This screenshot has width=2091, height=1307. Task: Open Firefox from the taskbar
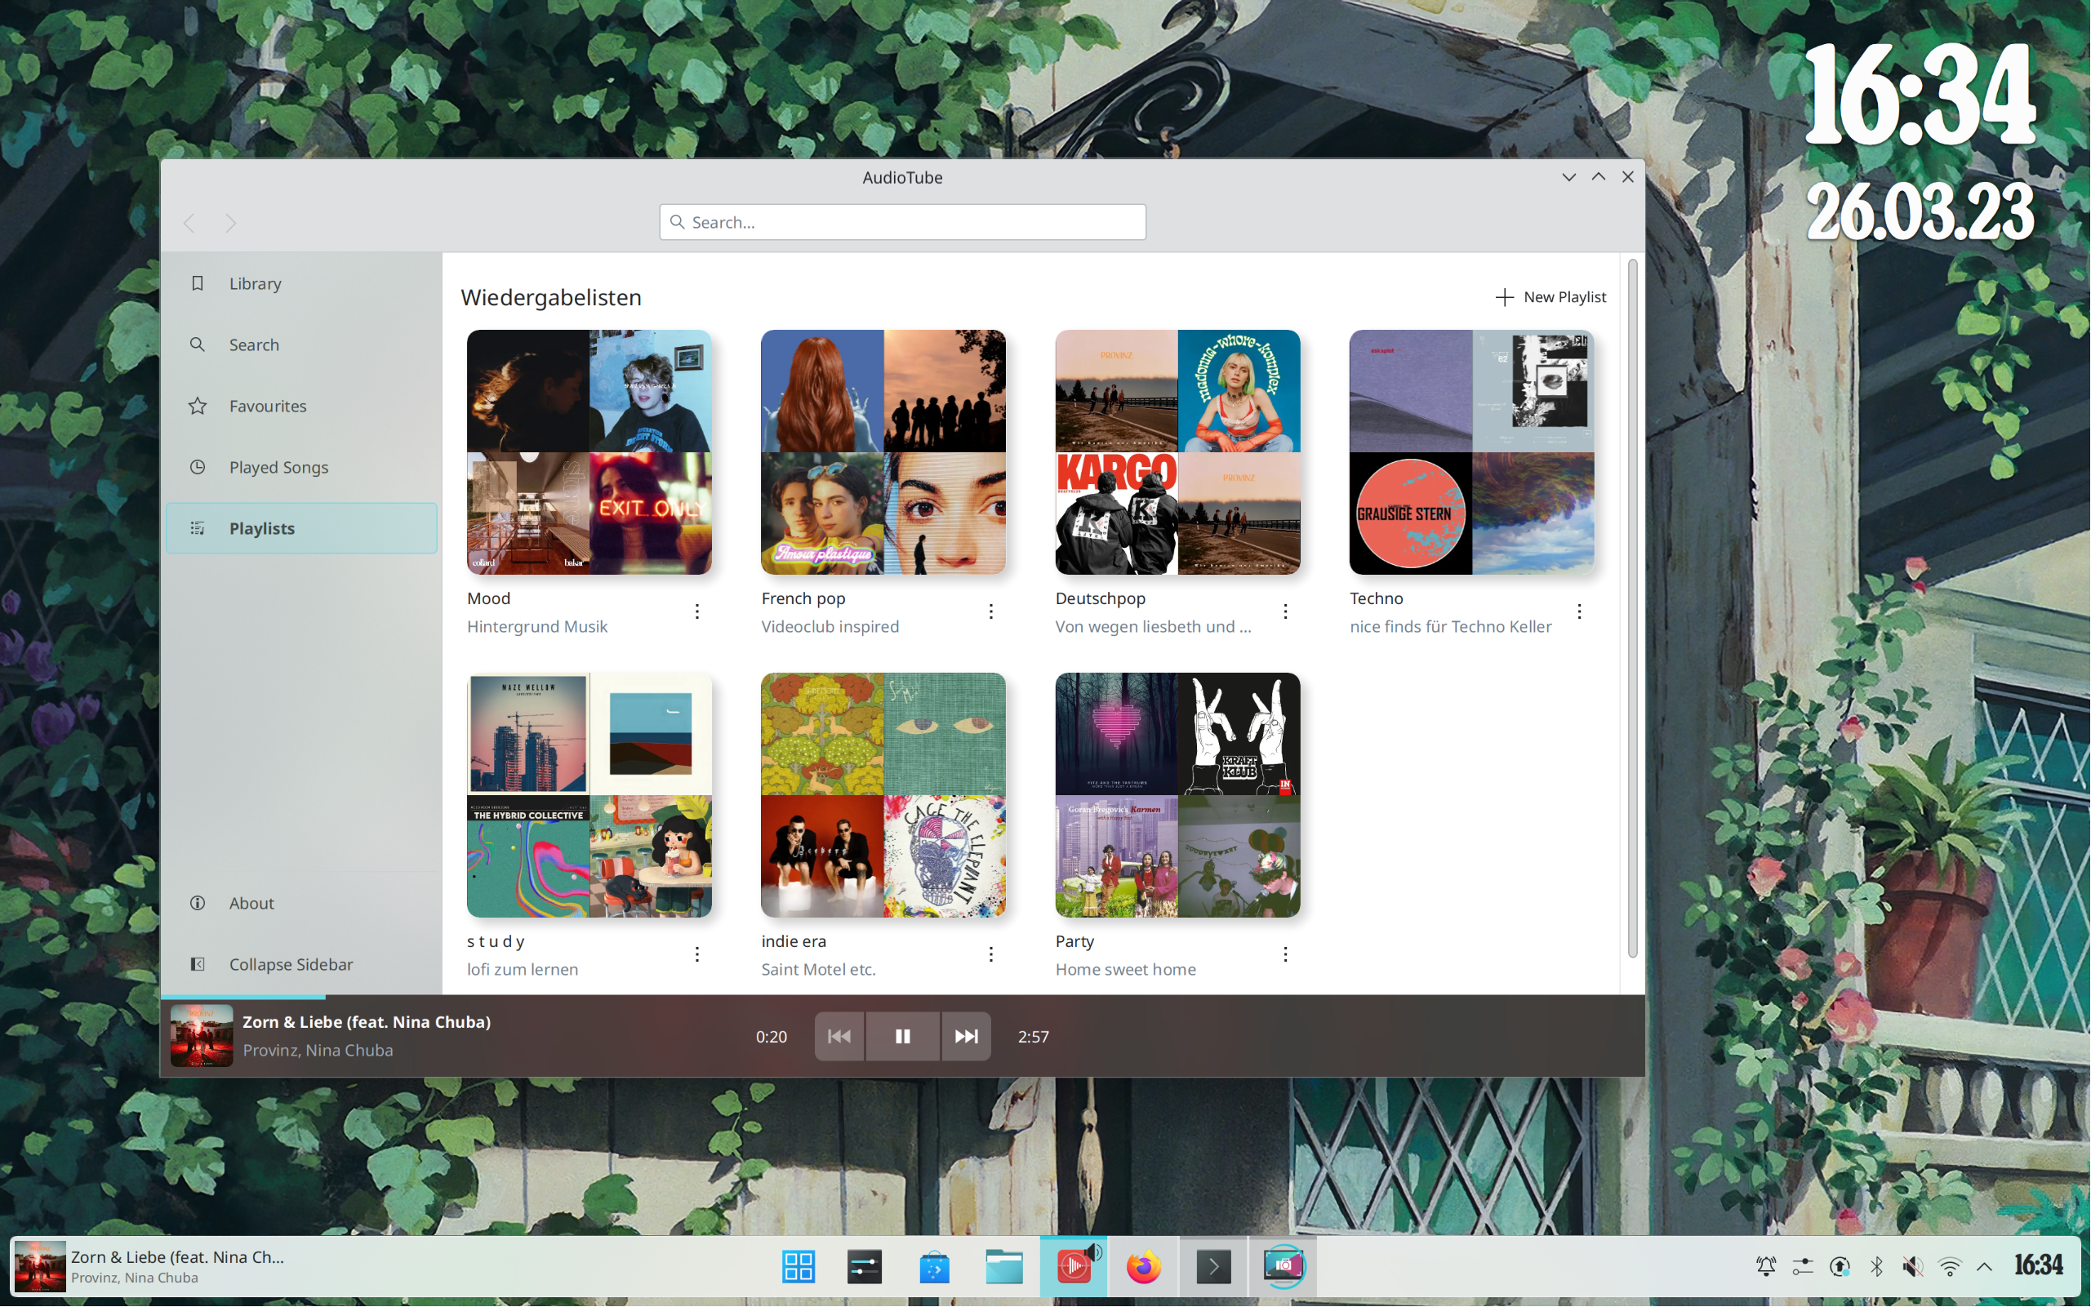(1141, 1266)
